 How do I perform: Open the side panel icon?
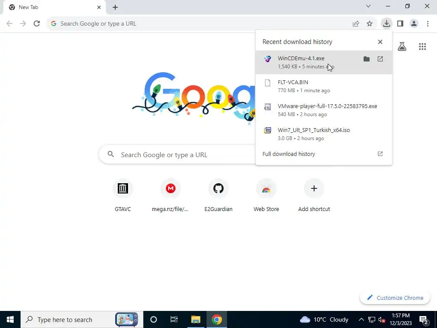400,24
